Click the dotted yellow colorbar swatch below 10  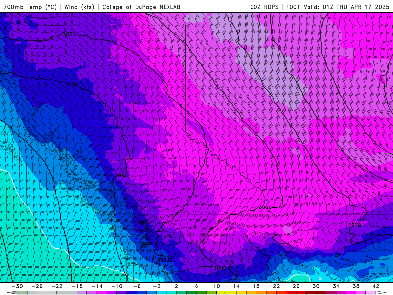point(222,293)
